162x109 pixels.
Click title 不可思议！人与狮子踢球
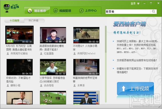click(85, 48)
